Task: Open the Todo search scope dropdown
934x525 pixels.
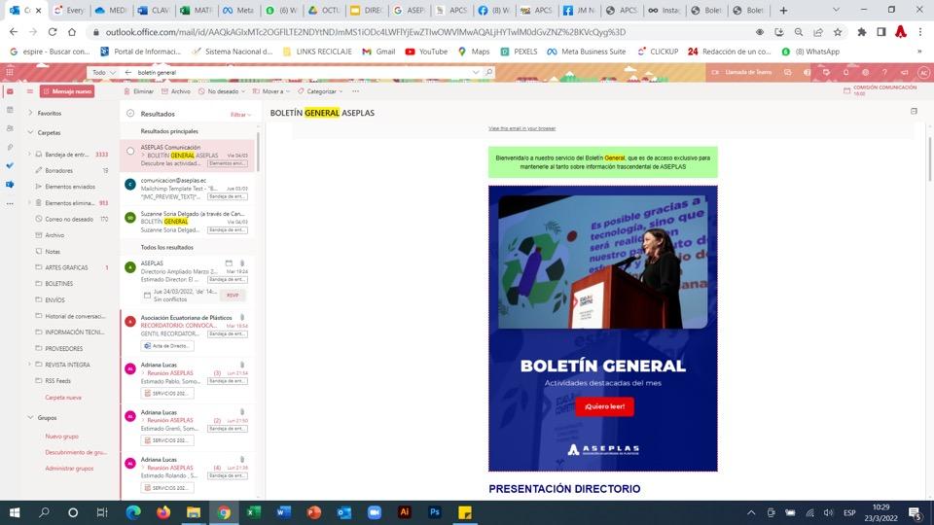Action: click(x=104, y=72)
